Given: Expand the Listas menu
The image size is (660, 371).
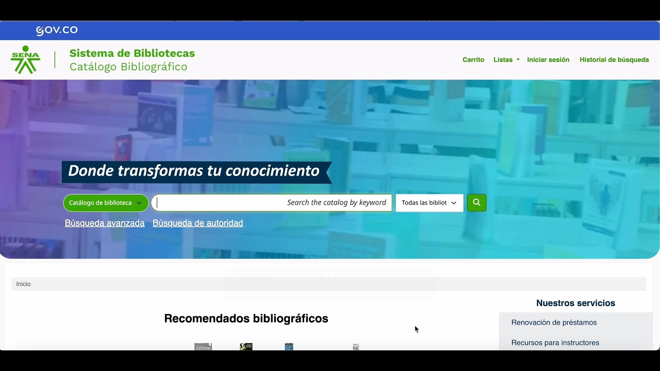Looking at the screenshot, I should click(x=506, y=60).
